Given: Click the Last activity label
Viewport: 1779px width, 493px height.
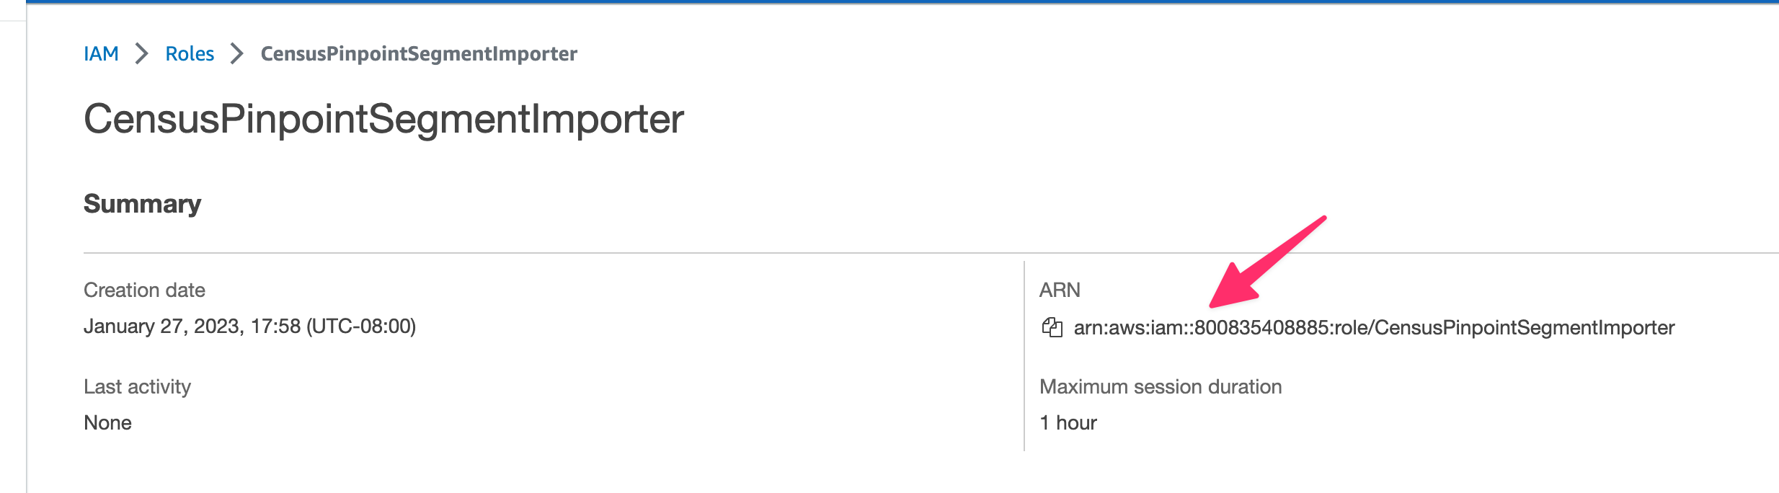Looking at the screenshot, I should tap(137, 386).
